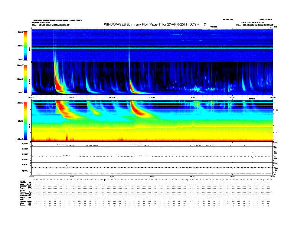This screenshot has height=227, width=294.
Task: Click the RAD2 spectrogram color bar
Action: tap(25, 46)
